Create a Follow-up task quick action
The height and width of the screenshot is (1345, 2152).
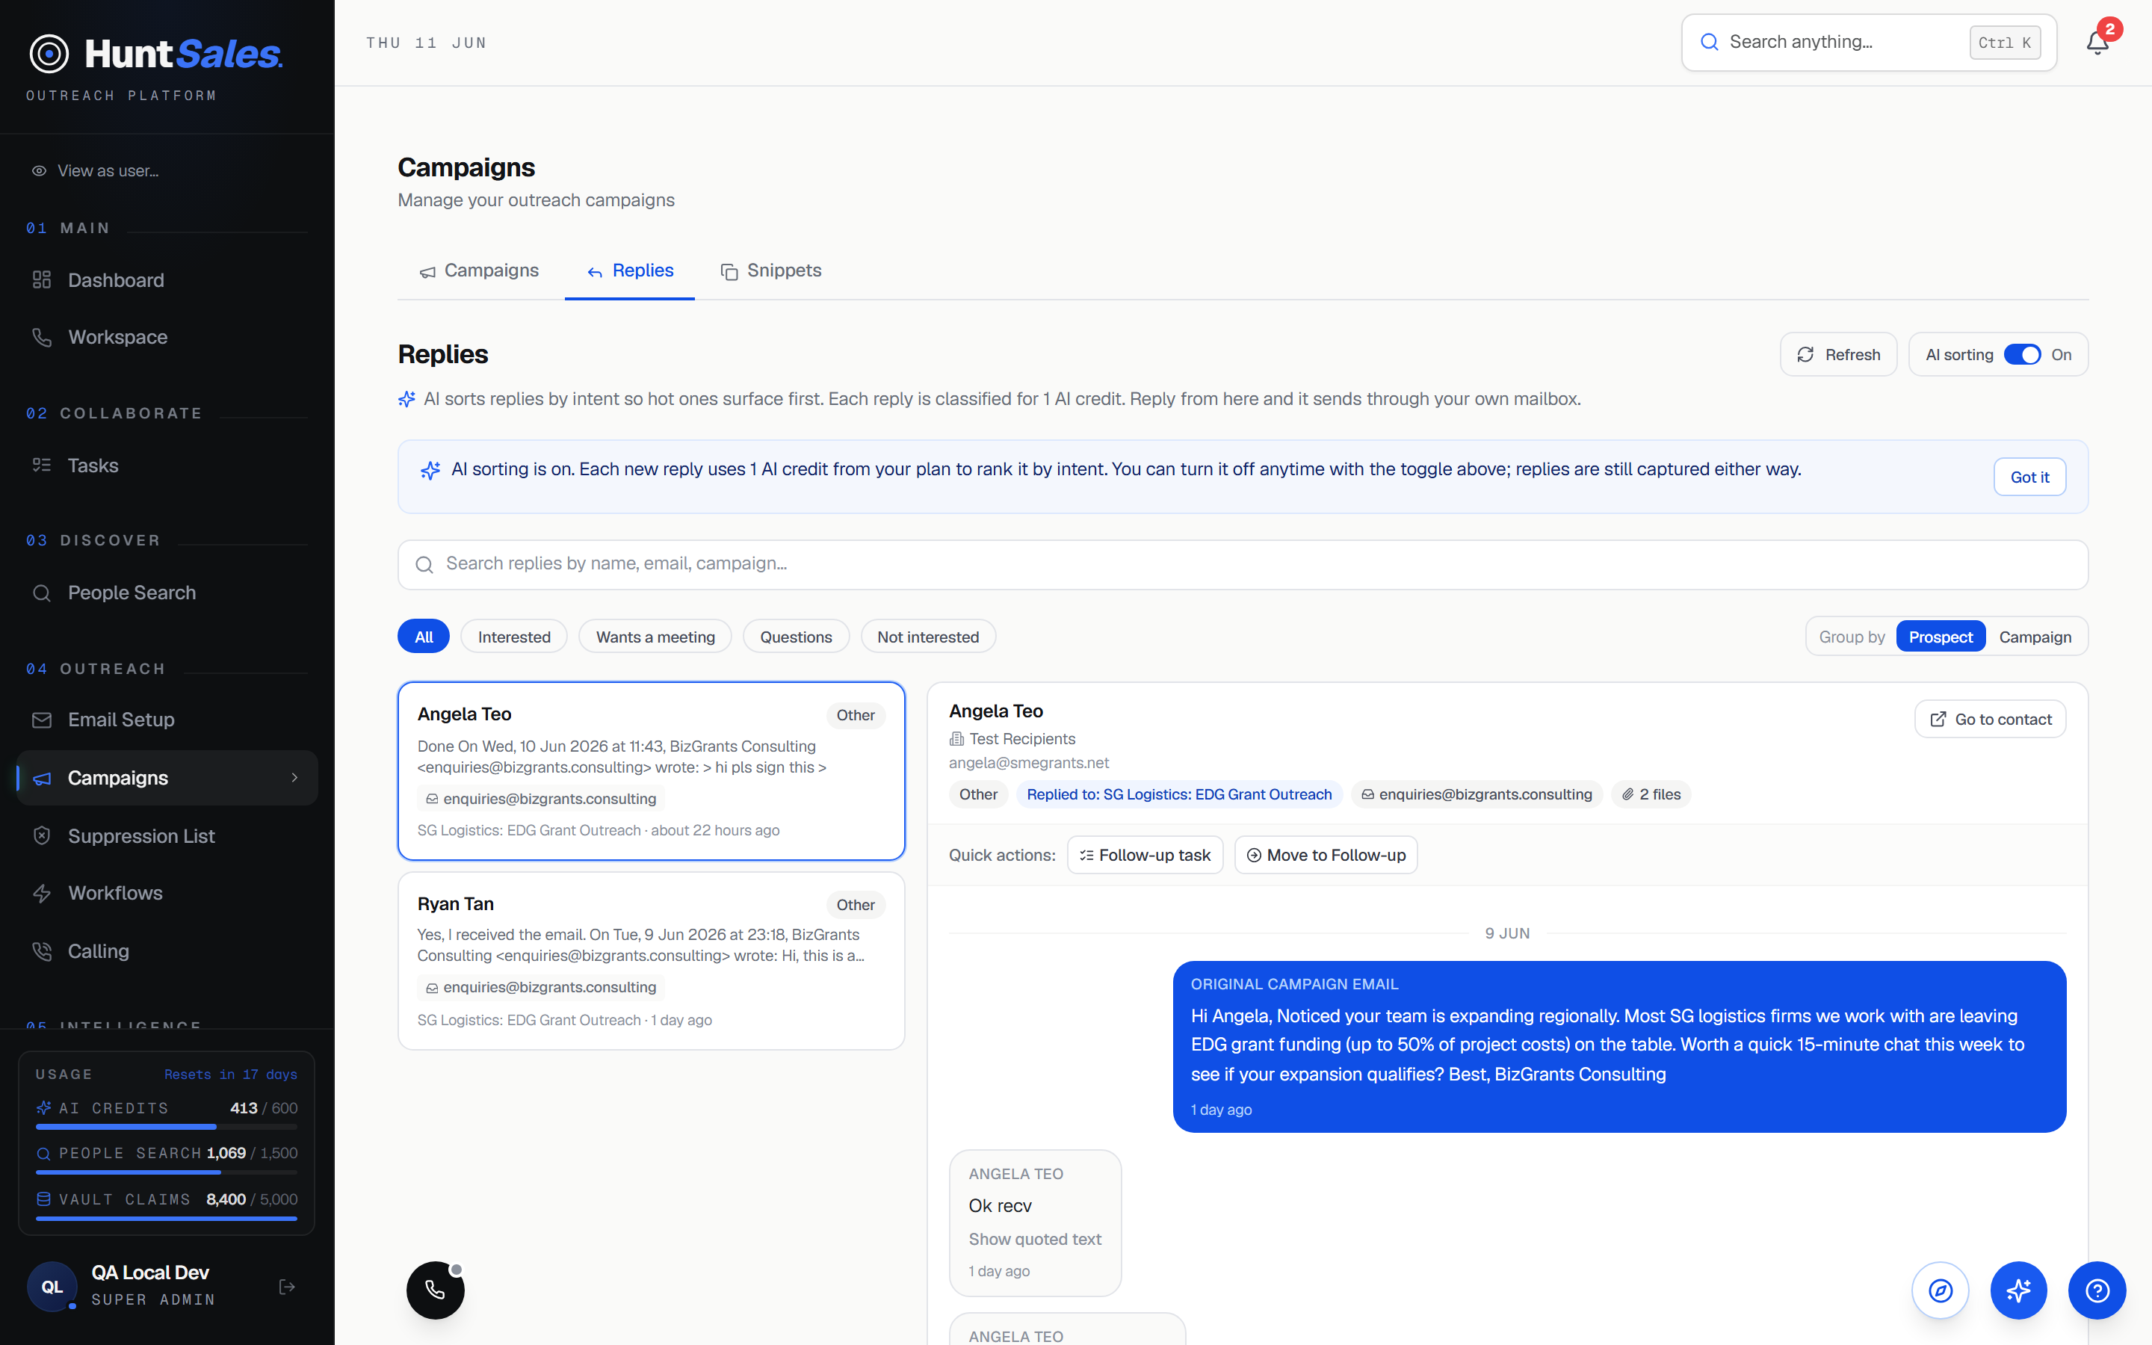coord(1145,855)
